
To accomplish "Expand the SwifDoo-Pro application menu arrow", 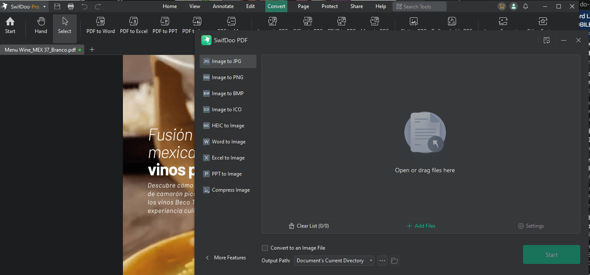I will pos(45,7).
